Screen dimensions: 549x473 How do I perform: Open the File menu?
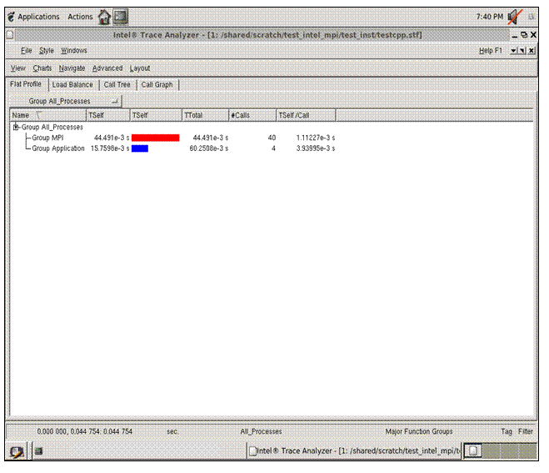27,51
